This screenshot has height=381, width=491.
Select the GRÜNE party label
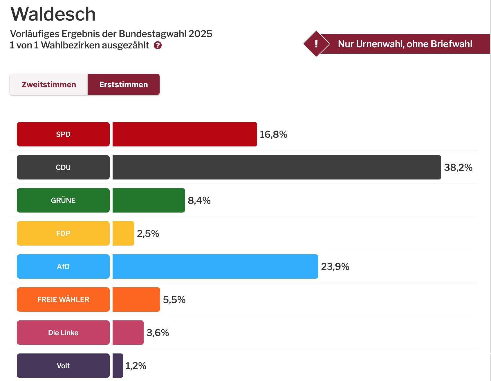[x=63, y=200]
